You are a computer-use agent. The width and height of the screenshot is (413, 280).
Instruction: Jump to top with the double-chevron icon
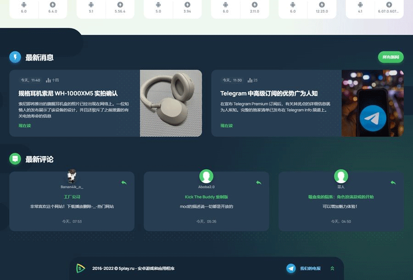(x=332, y=269)
